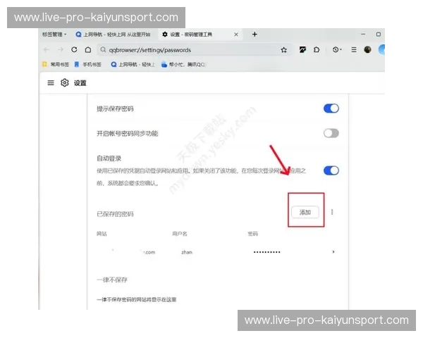
Task: Open the browser home page icon
Action: 88,50
